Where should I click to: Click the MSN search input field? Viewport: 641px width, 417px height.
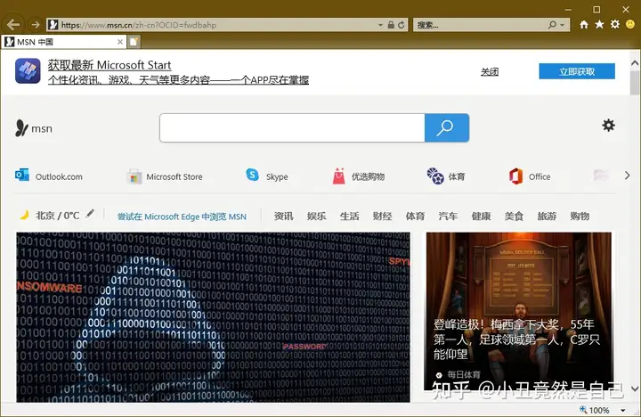(292, 127)
